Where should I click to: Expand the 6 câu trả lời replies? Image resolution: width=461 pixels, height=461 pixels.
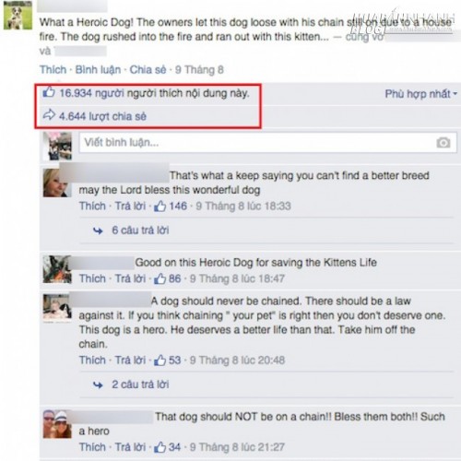tap(140, 230)
